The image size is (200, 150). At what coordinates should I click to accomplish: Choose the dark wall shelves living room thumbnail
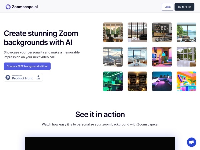[x=162, y=32]
